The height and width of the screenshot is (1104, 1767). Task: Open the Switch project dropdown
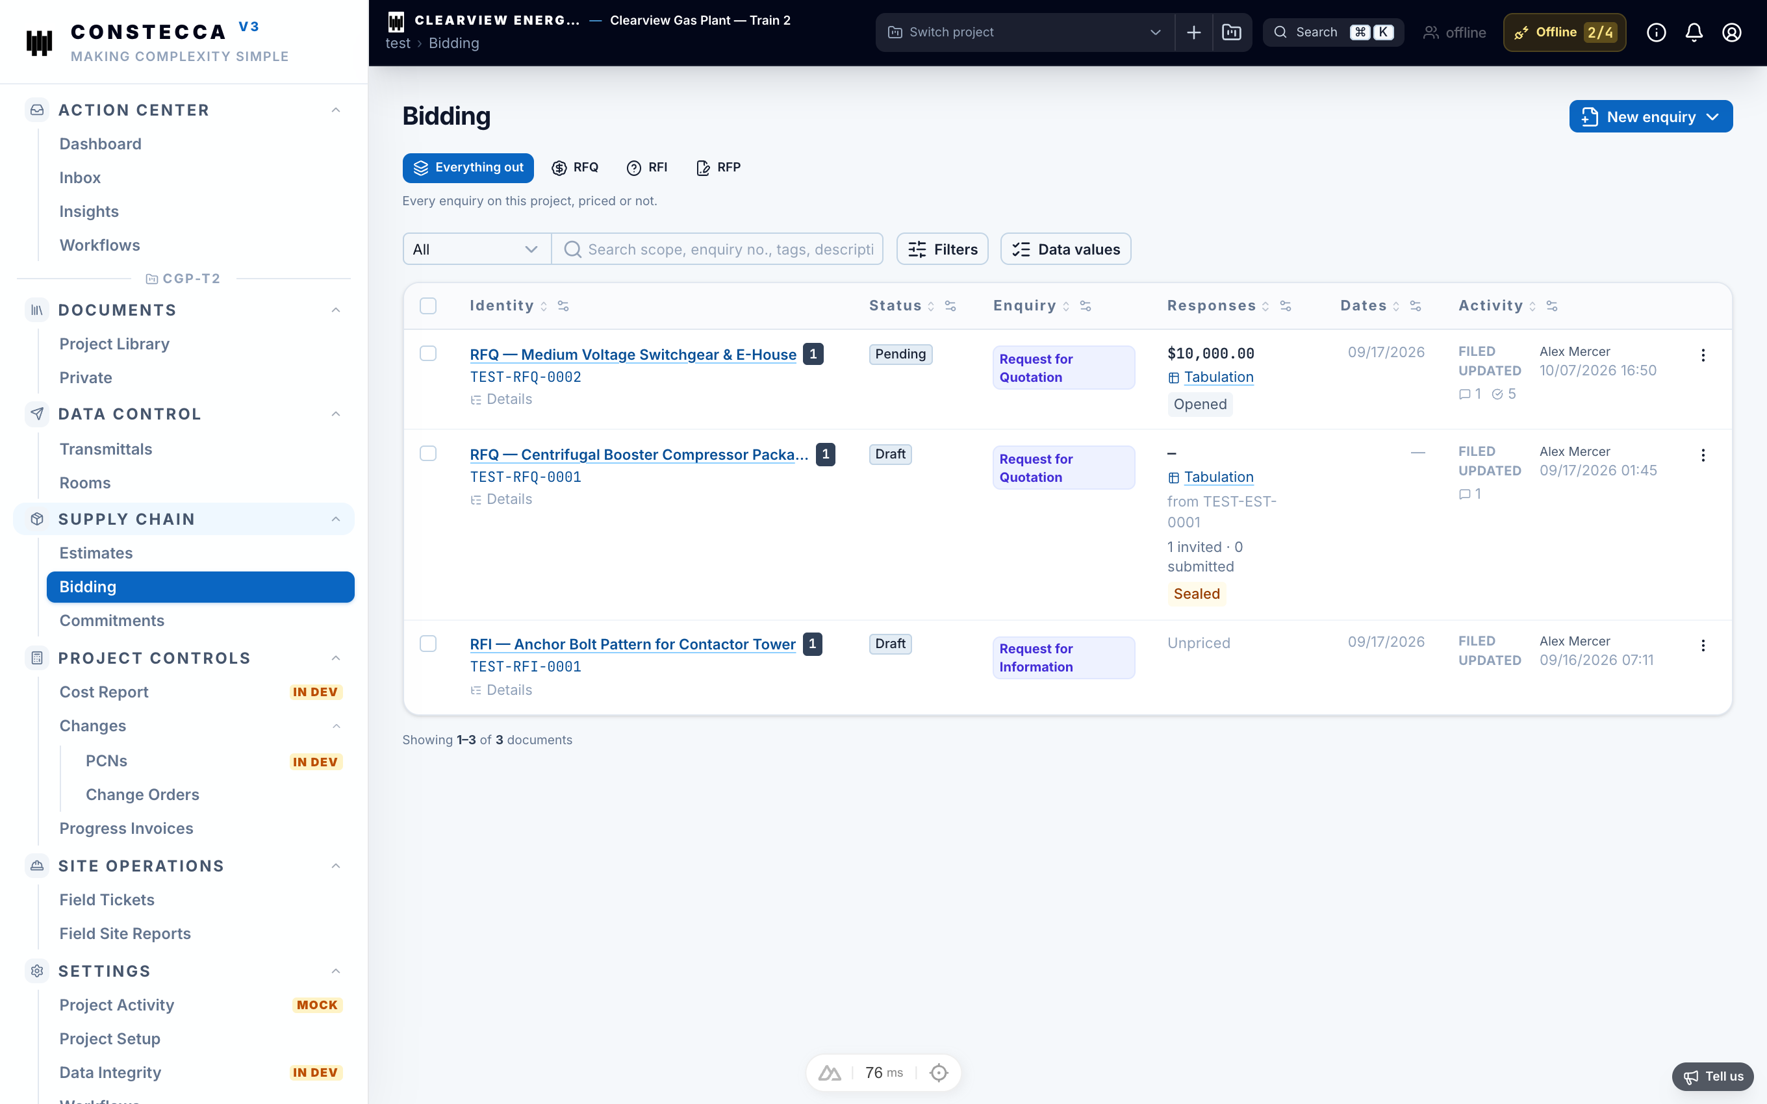[1024, 32]
